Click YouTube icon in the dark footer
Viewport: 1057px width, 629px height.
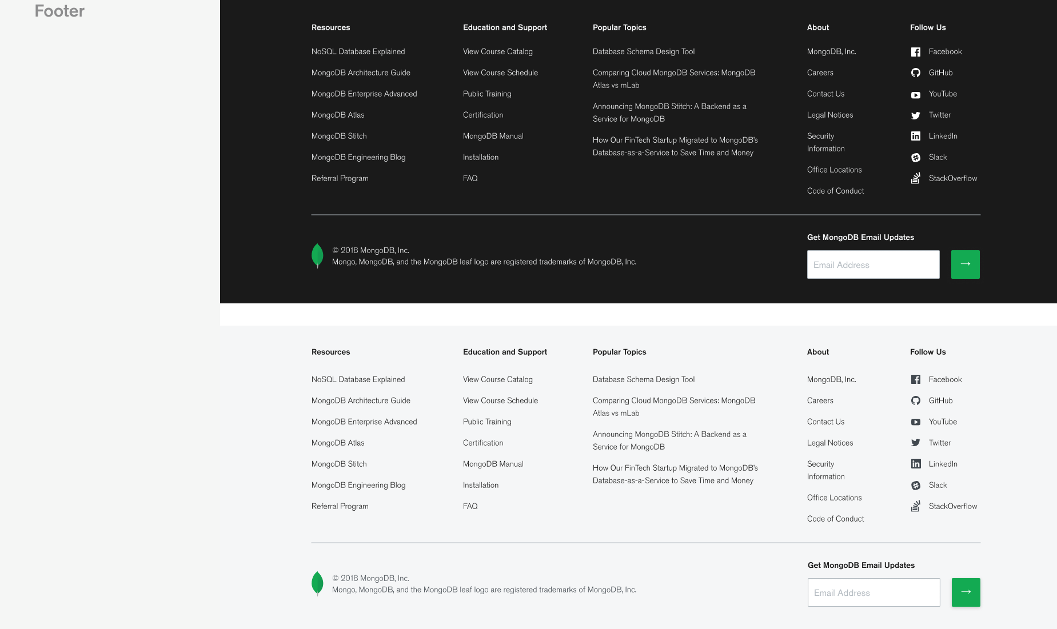click(x=915, y=95)
